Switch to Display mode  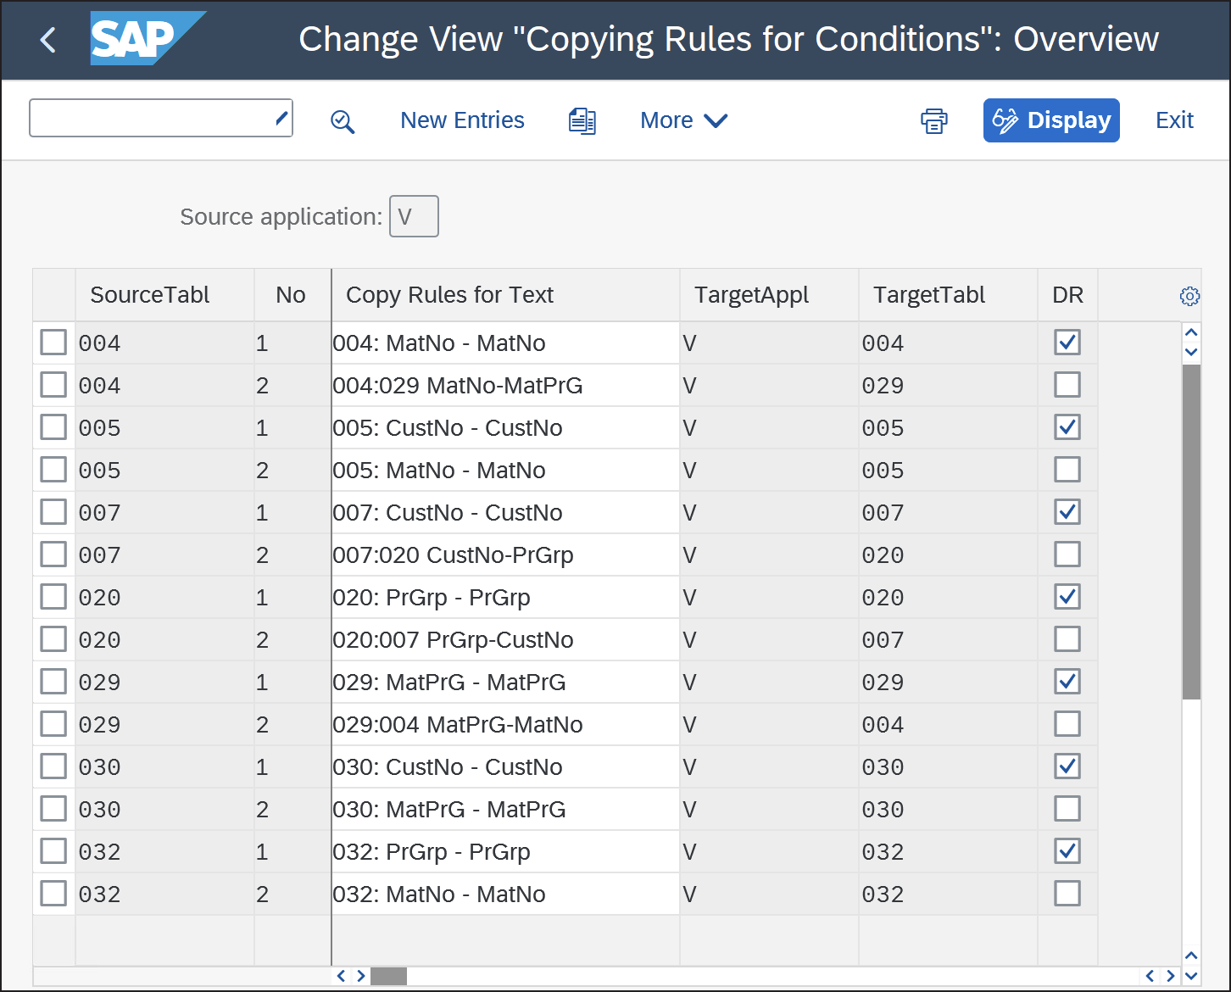[1051, 120]
